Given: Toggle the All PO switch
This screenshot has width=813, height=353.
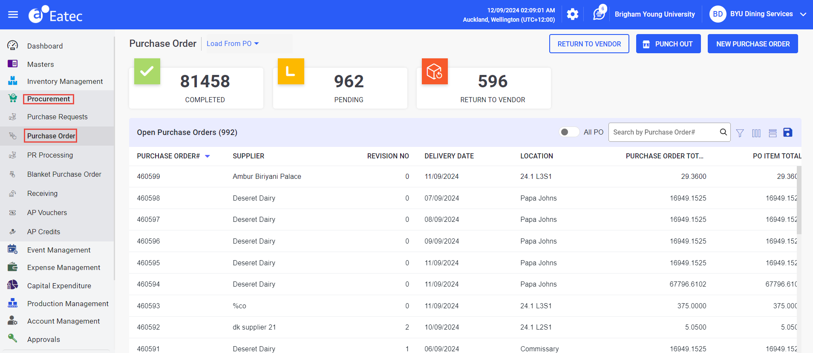Looking at the screenshot, I should coord(568,132).
